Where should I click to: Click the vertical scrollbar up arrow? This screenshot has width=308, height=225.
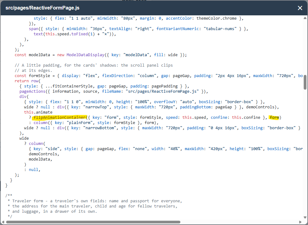pos(305,18)
